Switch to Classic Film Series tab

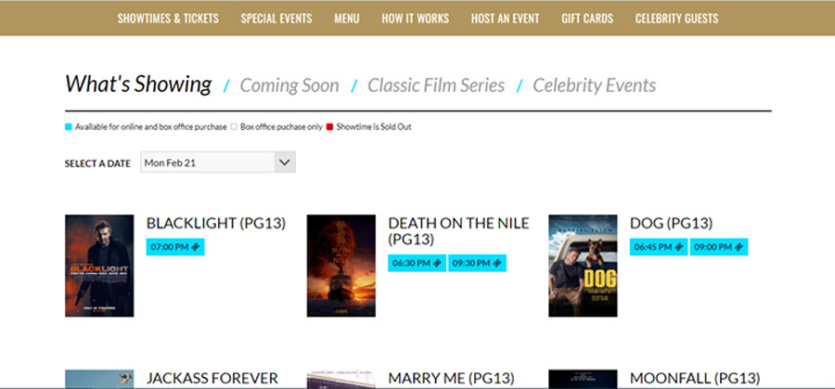pos(436,85)
